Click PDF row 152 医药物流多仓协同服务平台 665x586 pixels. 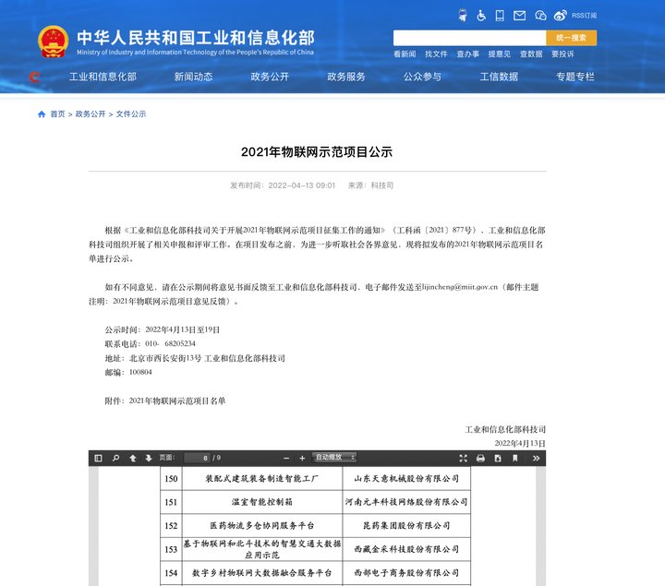261,526
